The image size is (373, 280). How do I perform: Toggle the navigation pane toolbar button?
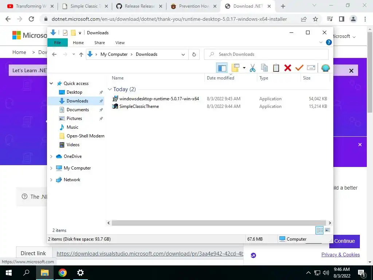(222, 68)
